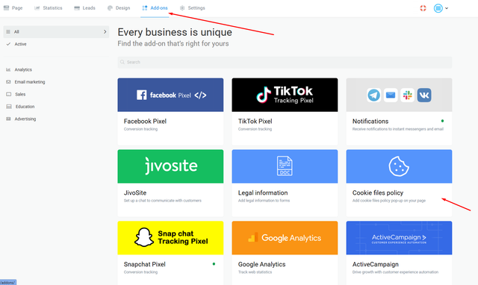The height and width of the screenshot is (285, 478).
Task: Click the red lifebuoy help icon
Action: coord(423,8)
